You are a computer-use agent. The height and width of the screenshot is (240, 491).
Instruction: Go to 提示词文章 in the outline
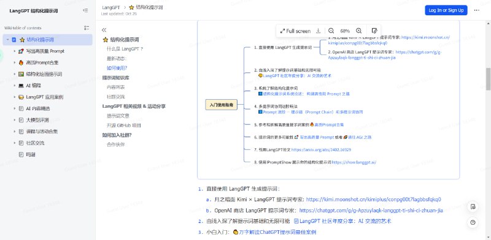pyautogui.click(x=118, y=116)
